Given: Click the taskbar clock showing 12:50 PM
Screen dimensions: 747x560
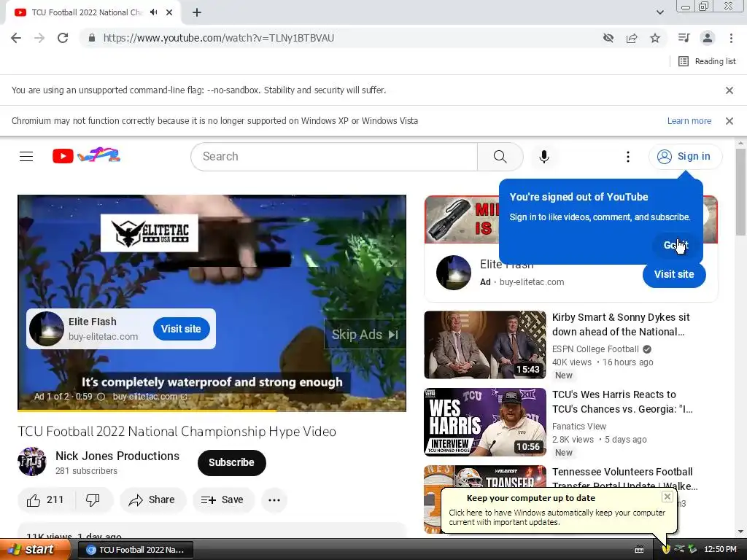Looking at the screenshot, I should [x=720, y=550].
